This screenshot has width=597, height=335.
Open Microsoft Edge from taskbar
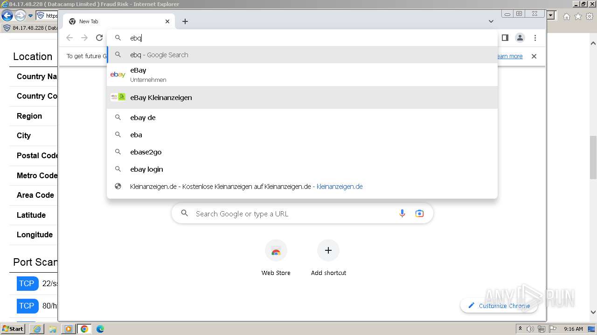[100, 329]
